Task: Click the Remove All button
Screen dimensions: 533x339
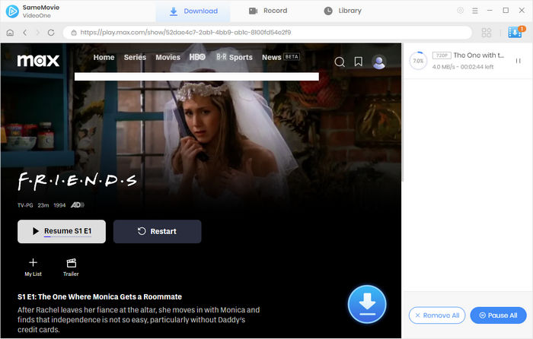Action: coord(437,315)
